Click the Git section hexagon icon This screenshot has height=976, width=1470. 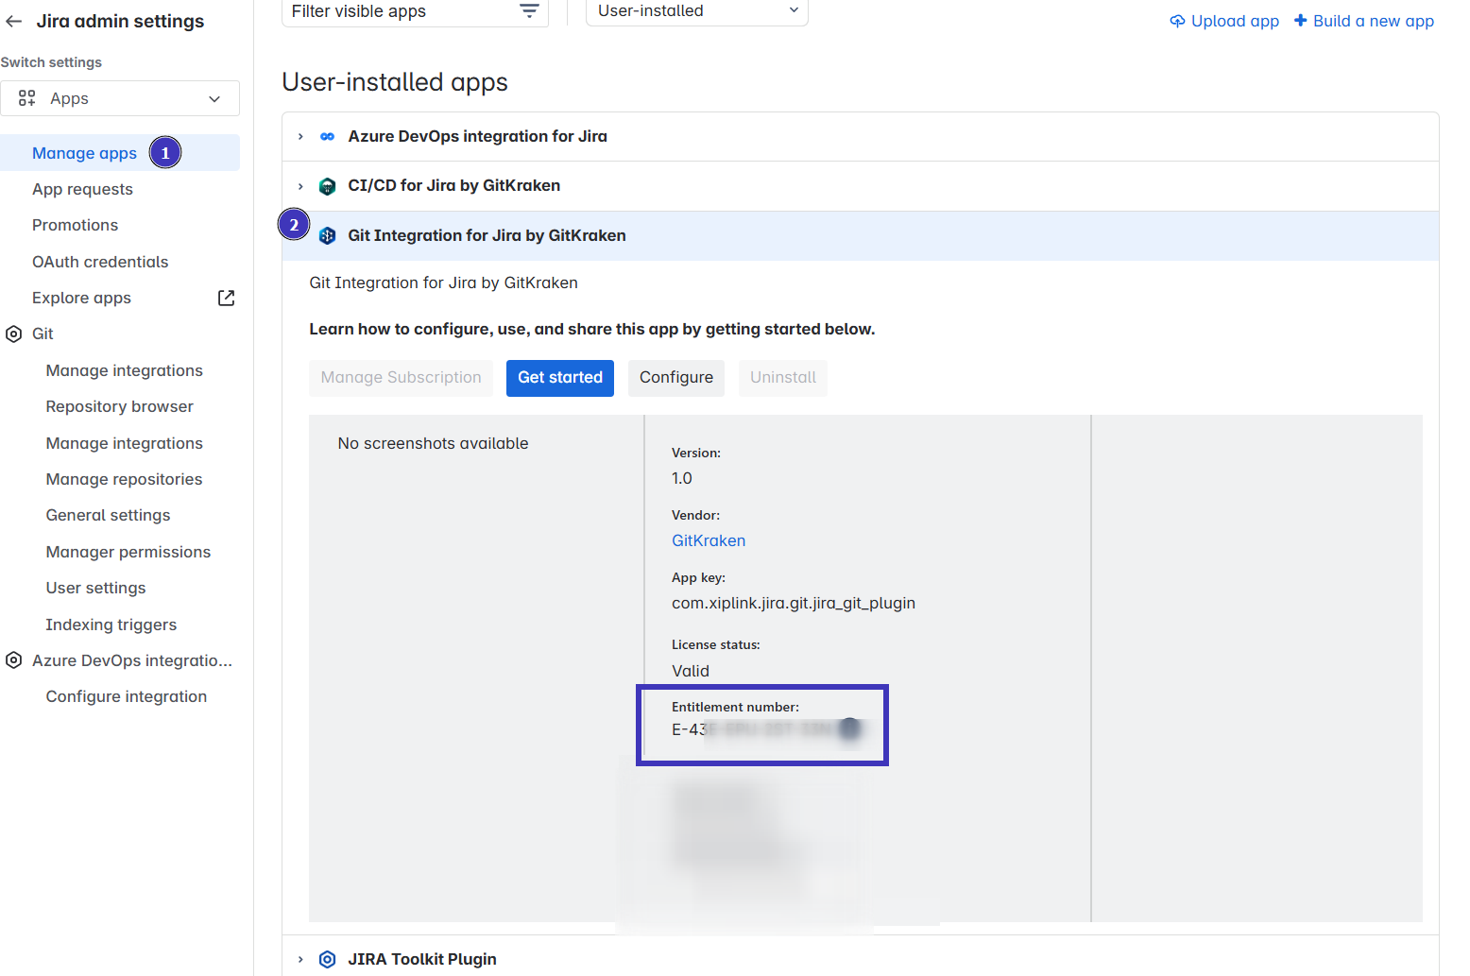tap(14, 334)
